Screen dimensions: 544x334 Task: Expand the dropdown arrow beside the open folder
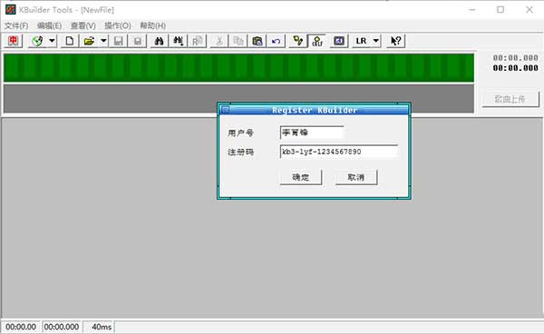(x=103, y=41)
